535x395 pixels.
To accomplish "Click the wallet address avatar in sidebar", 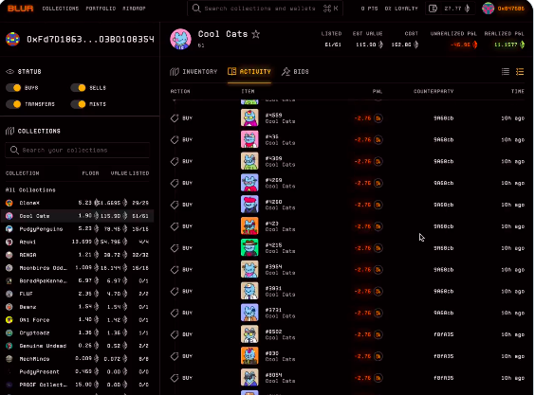I will (12, 39).
